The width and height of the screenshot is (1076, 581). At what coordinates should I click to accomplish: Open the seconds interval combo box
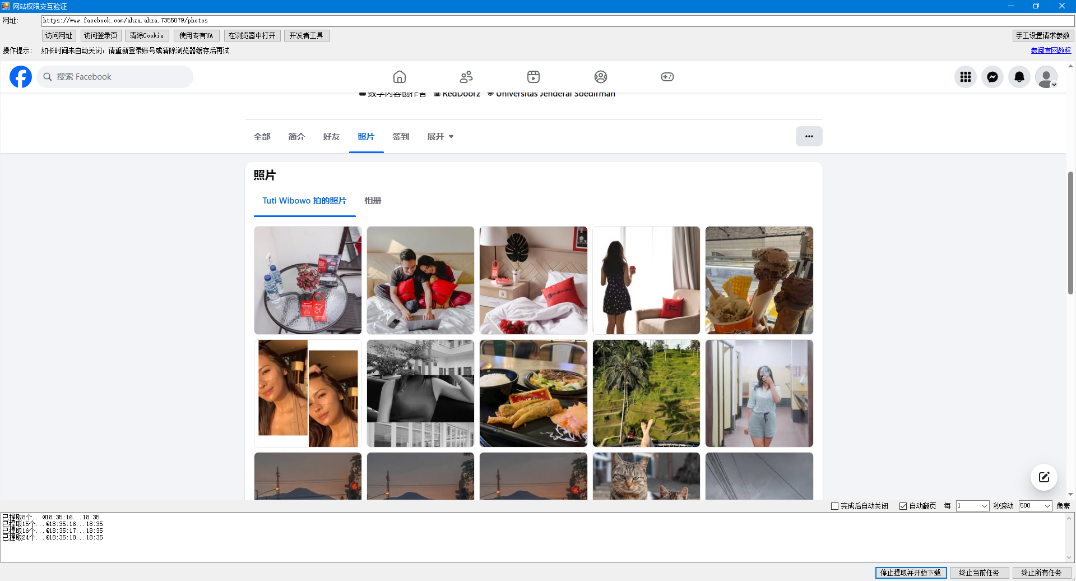point(972,506)
